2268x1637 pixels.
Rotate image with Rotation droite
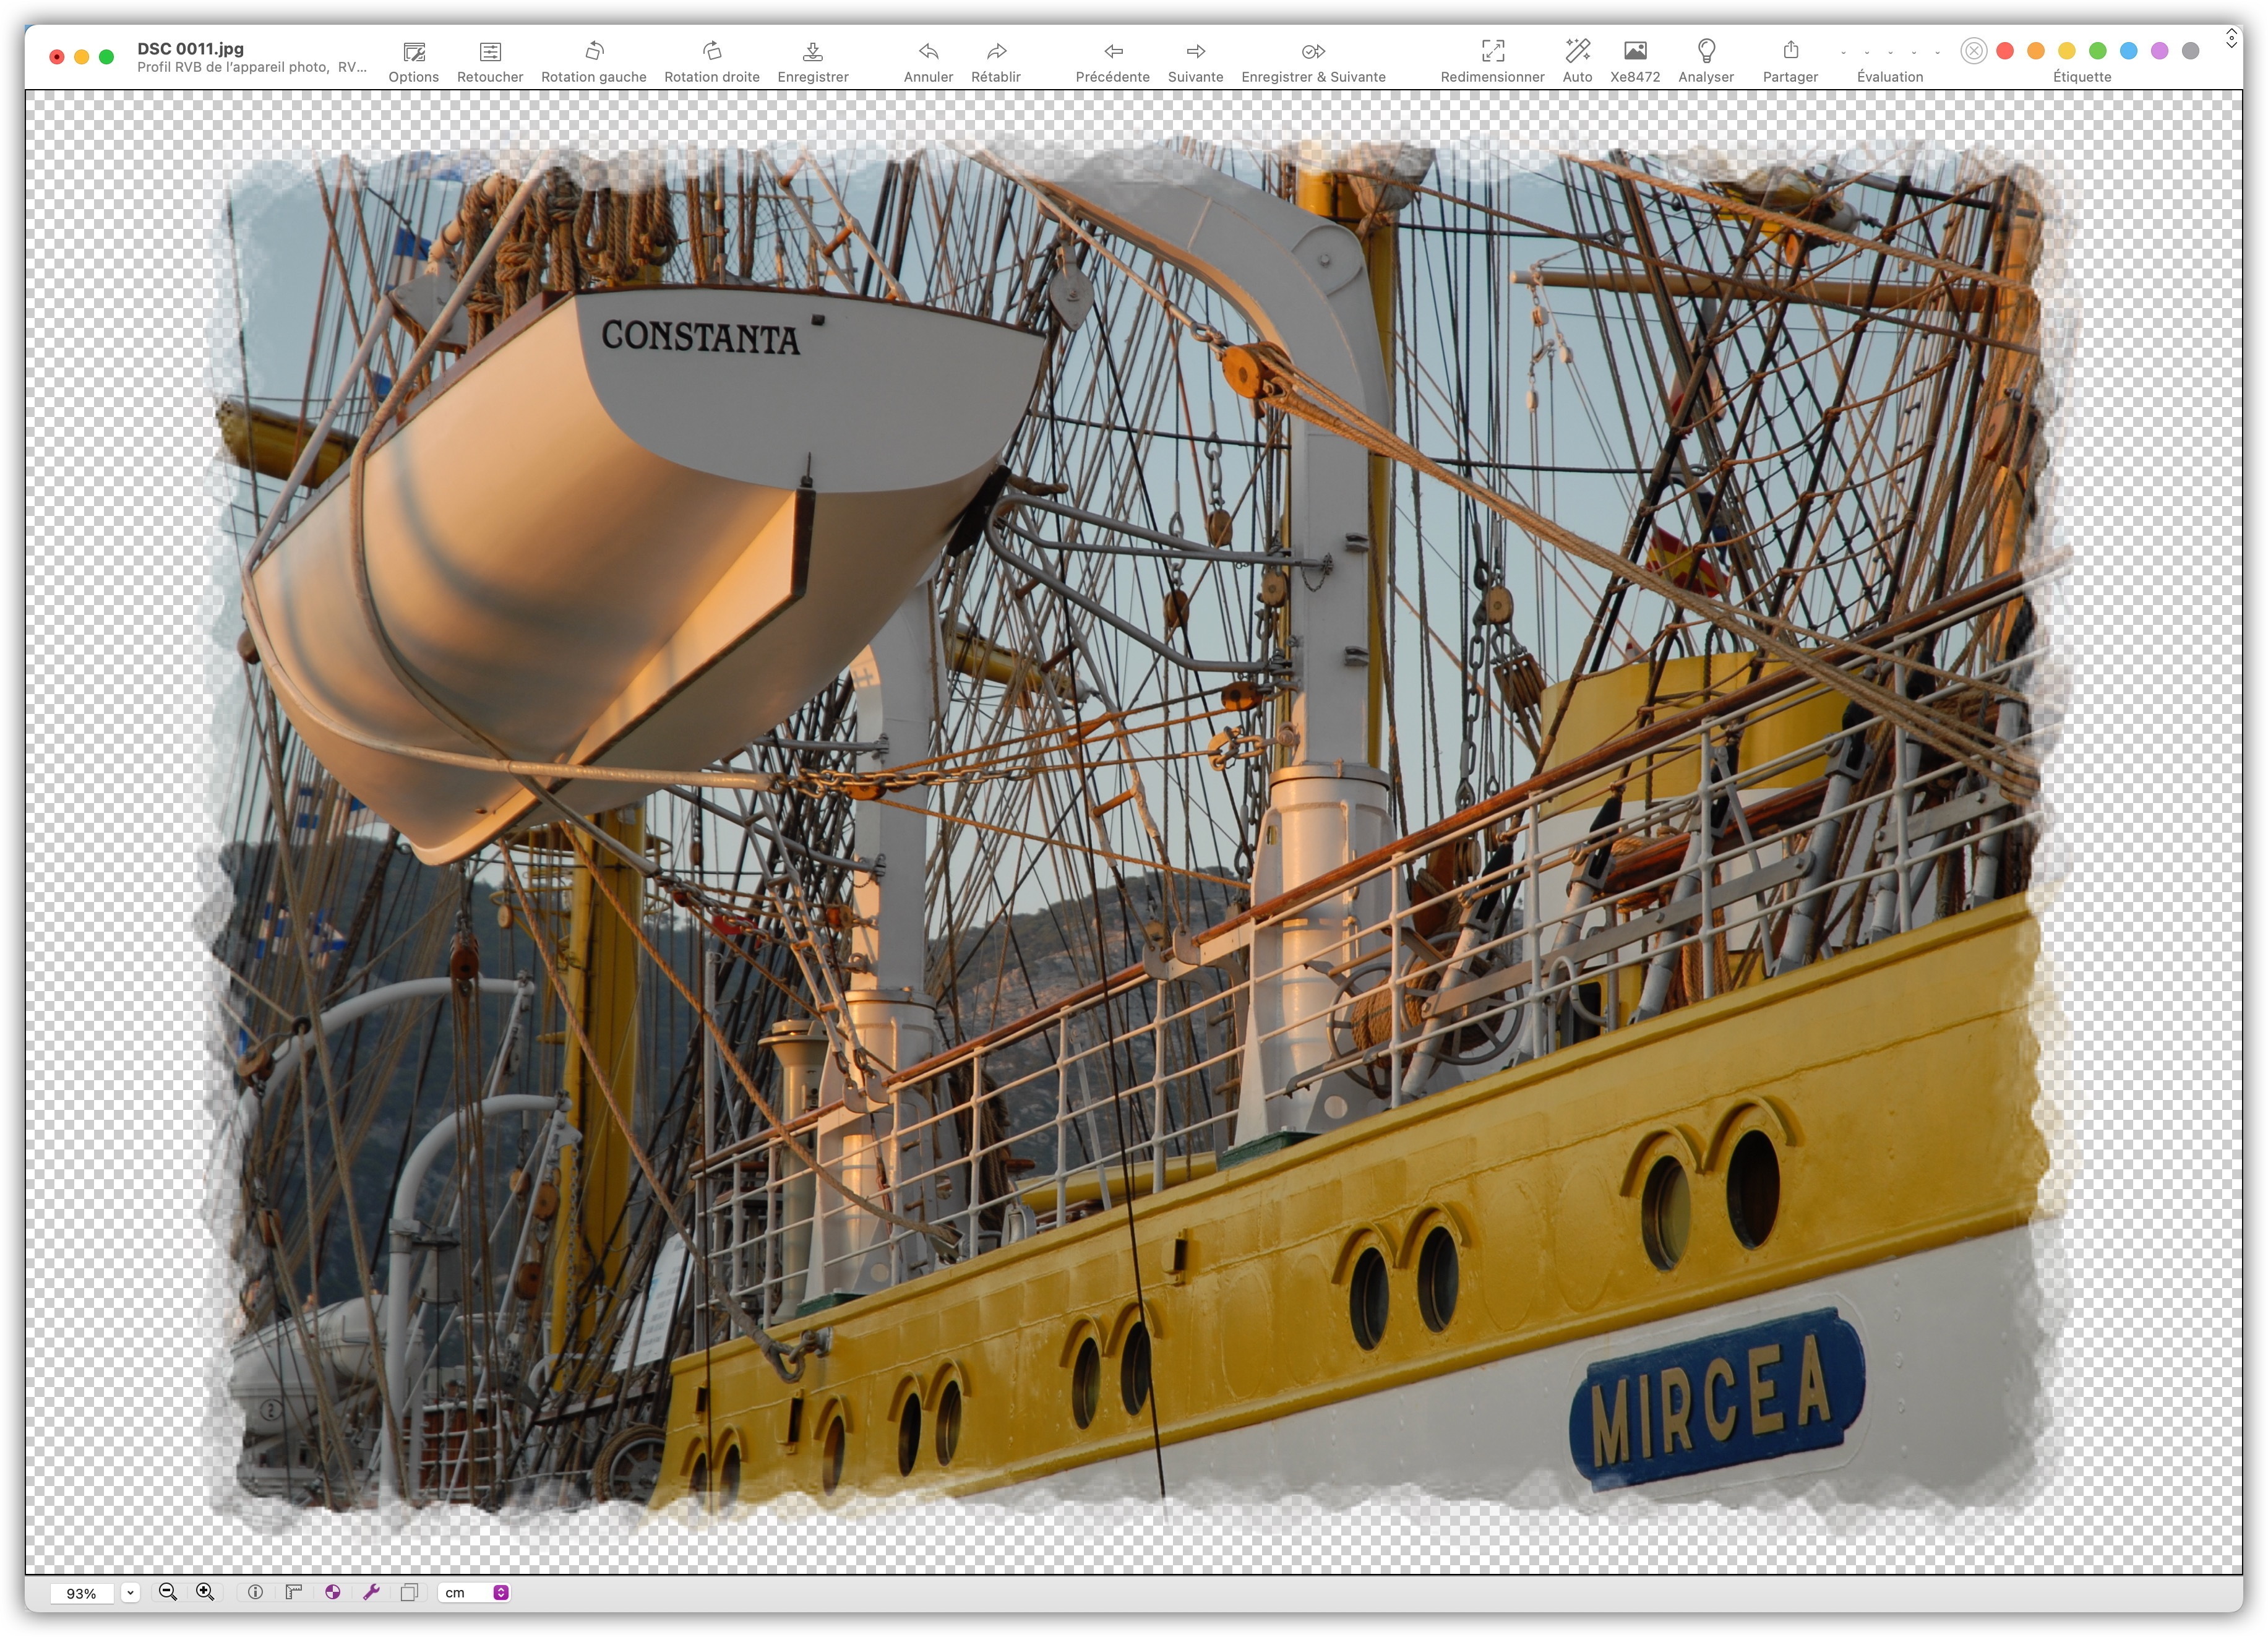[712, 50]
